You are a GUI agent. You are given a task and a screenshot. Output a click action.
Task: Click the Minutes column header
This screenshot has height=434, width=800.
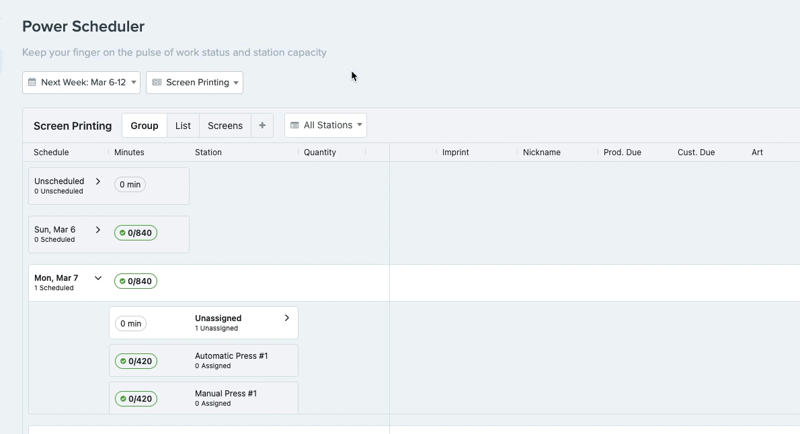(129, 153)
